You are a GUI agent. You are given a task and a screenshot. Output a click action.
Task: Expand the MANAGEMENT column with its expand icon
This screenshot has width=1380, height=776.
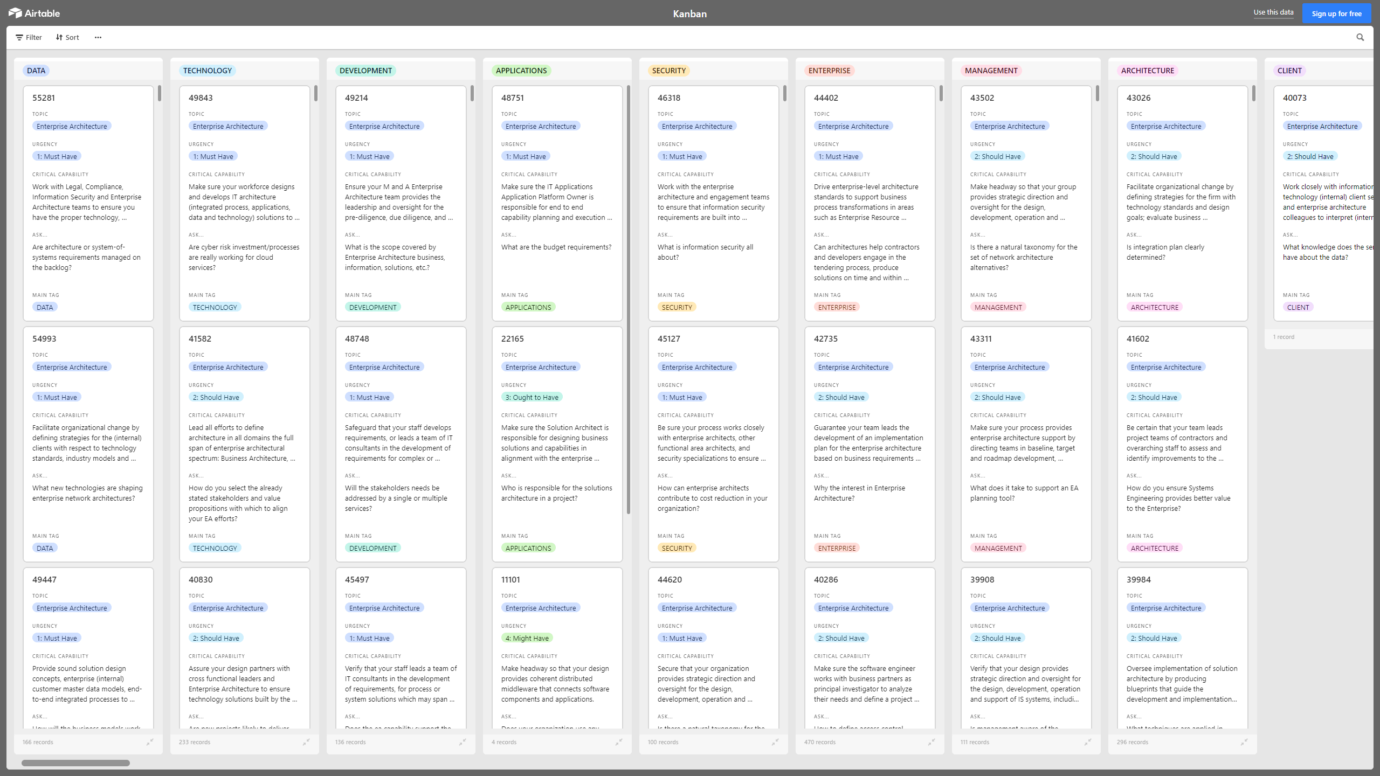pyautogui.click(x=1088, y=742)
